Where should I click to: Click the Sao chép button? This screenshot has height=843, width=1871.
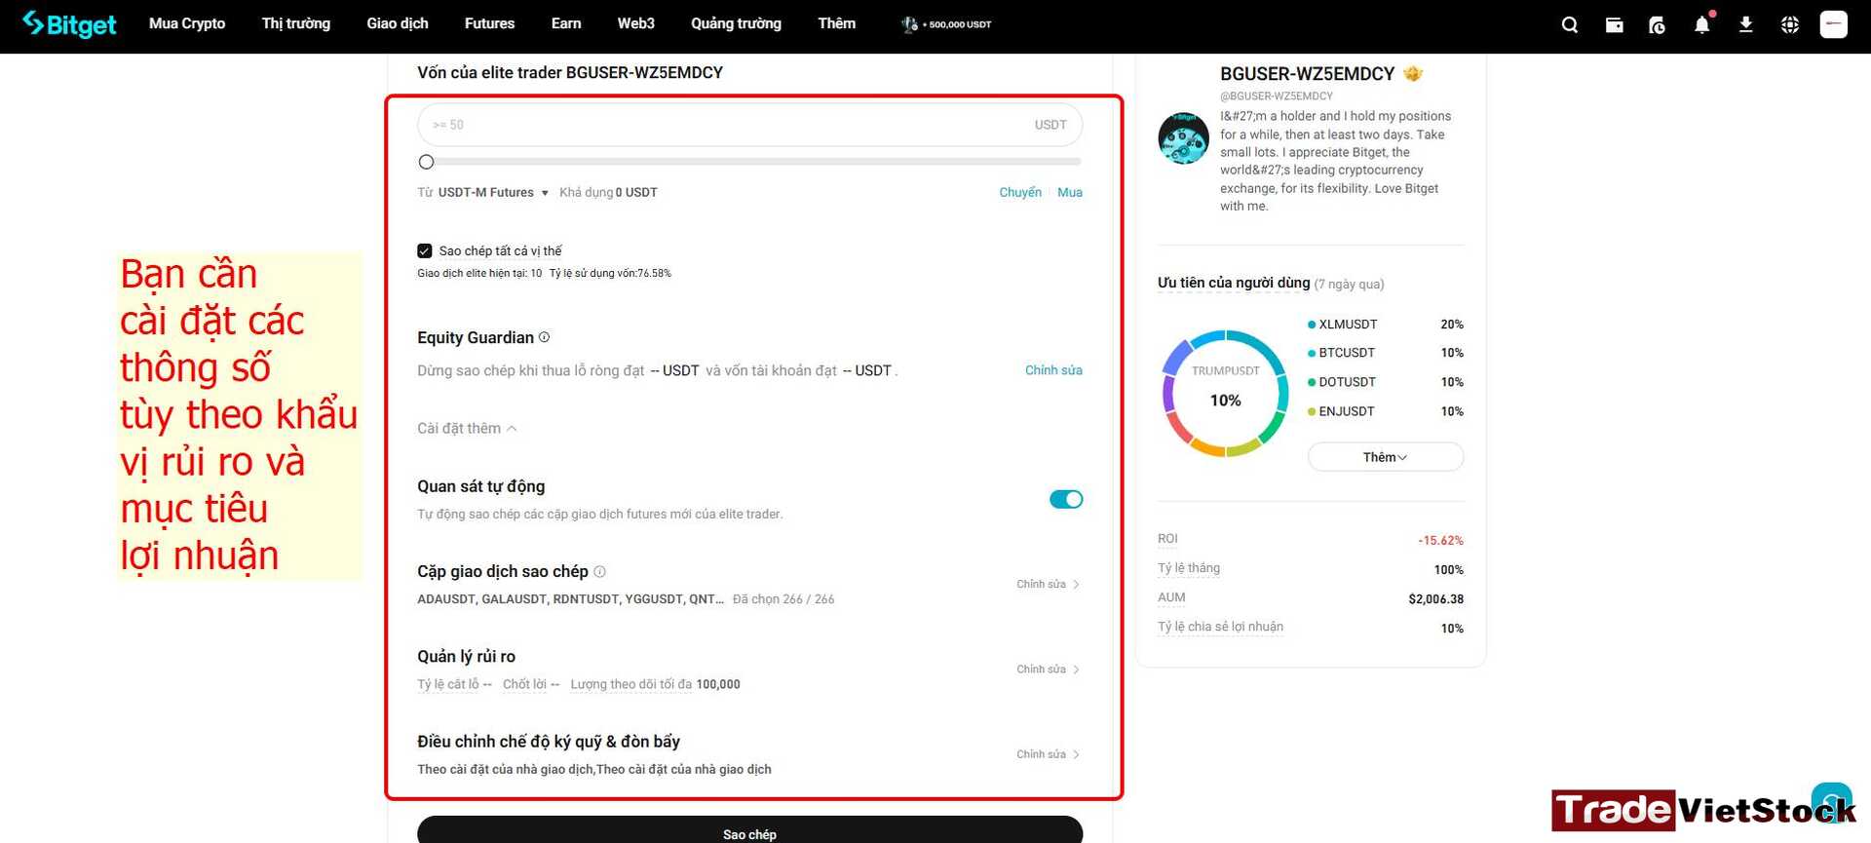click(x=749, y=830)
